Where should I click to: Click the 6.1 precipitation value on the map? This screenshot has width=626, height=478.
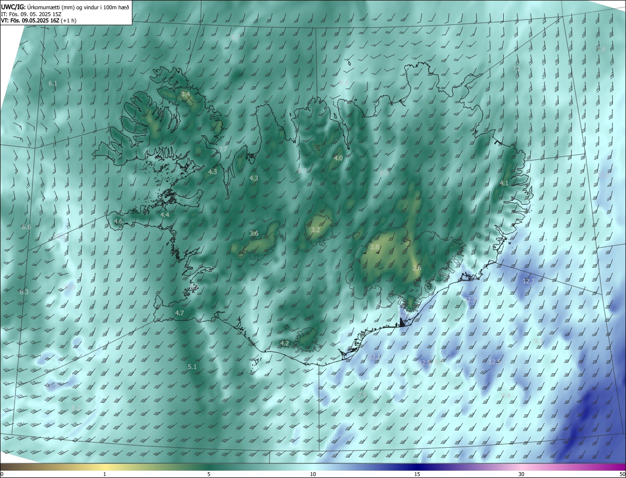[x=53, y=84]
